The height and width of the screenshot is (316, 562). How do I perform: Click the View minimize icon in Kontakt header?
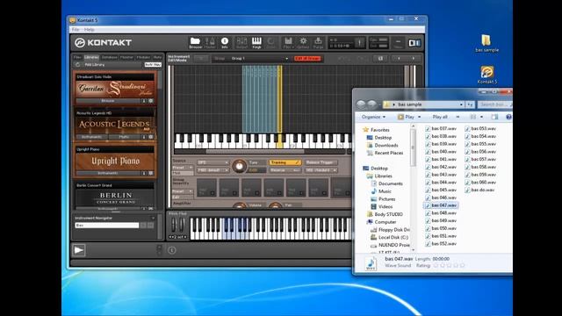coord(398,43)
